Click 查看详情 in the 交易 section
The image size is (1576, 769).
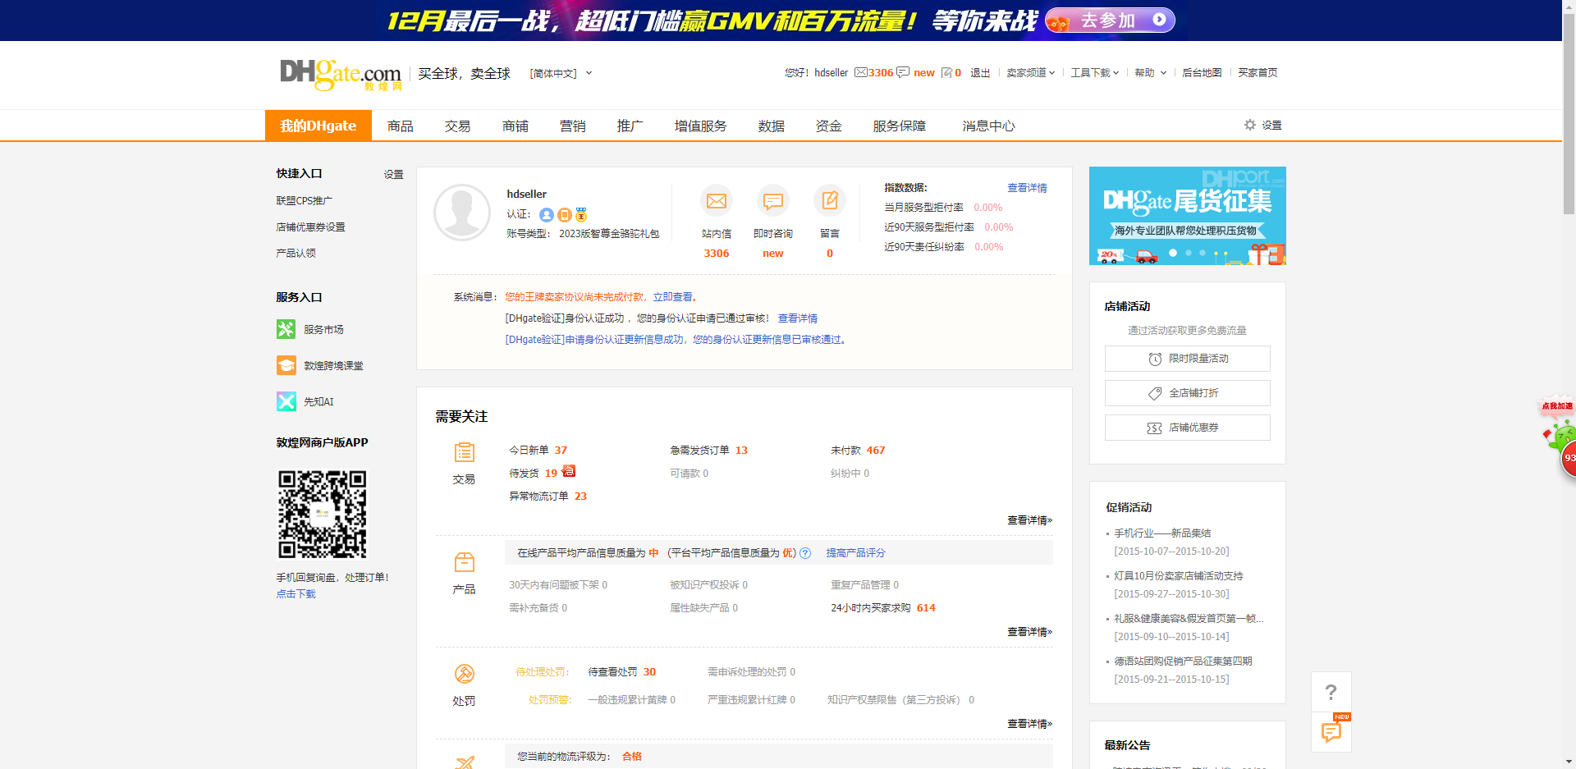coord(1029,520)
